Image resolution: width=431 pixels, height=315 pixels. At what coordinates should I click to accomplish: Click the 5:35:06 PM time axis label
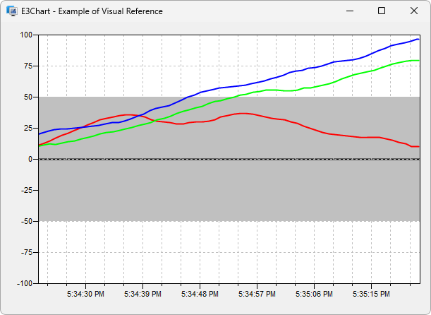(x=314, y=294)
